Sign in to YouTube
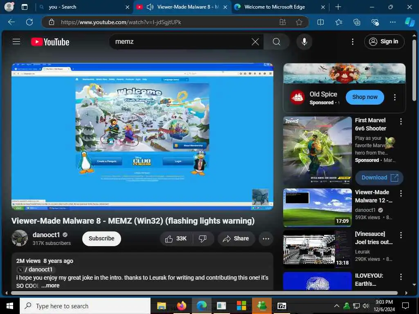 (384, 42)
